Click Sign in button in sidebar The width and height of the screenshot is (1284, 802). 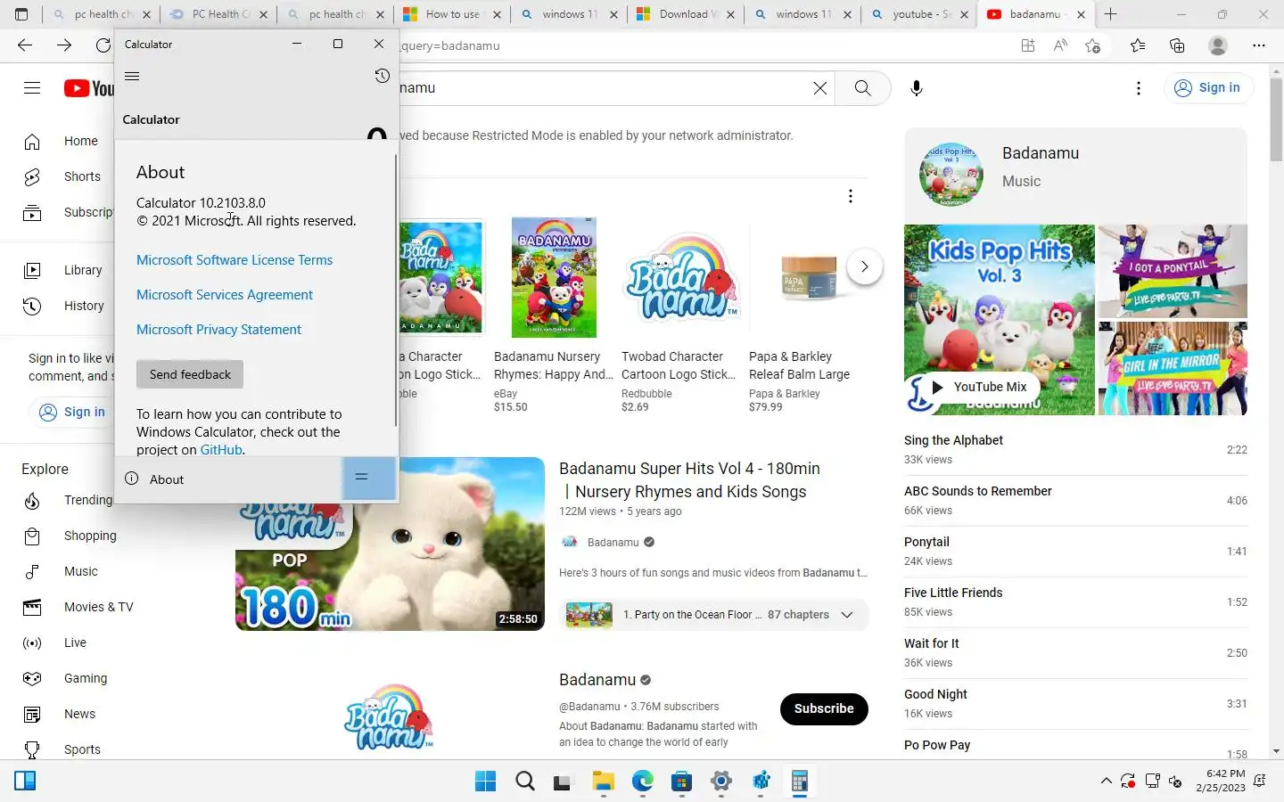pos(72,412)
